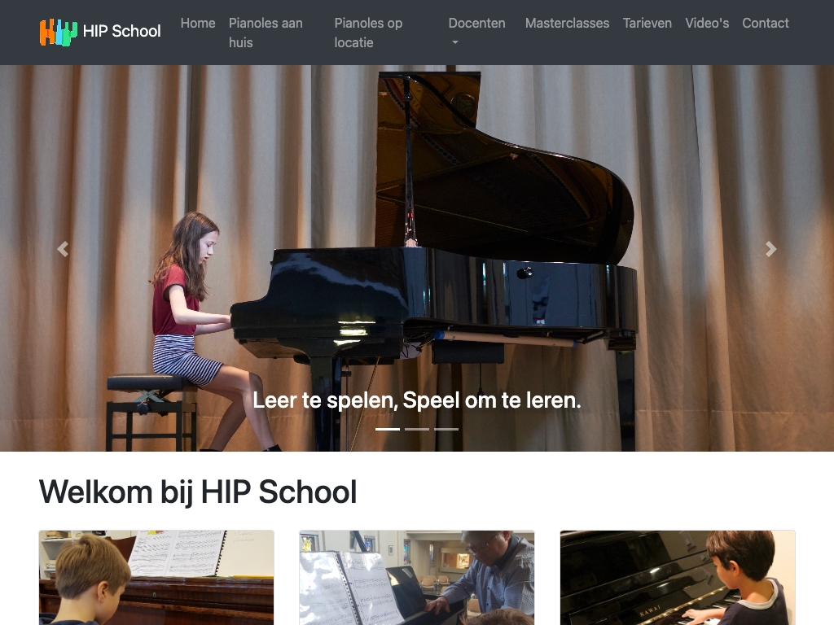Click the HIP School brand text
This screenshot has width=834, height=625.
pyautogui.click(x=122, y=32)
